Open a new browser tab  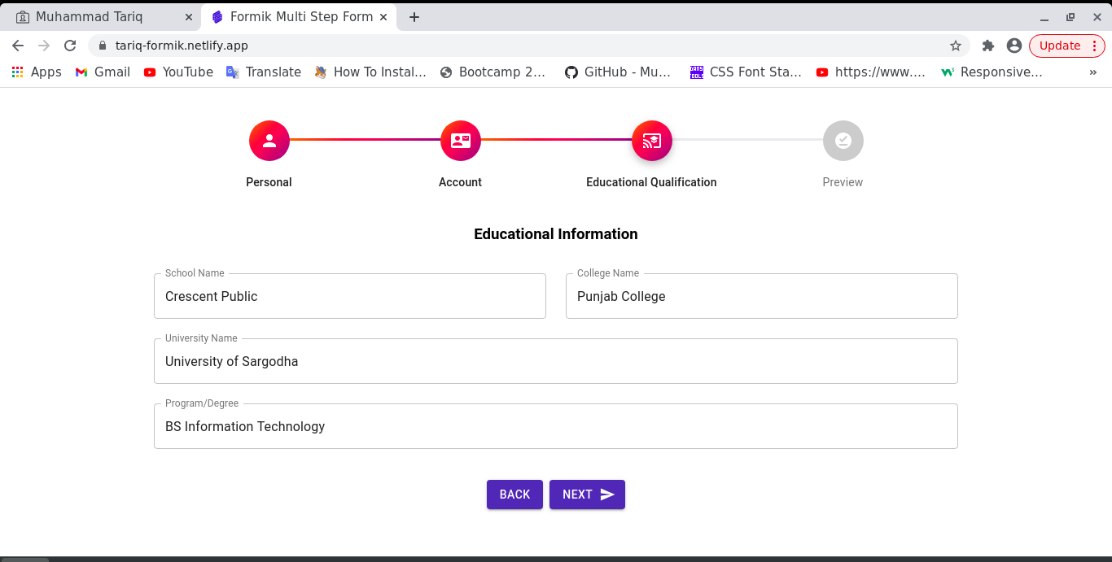pos(414,16)
